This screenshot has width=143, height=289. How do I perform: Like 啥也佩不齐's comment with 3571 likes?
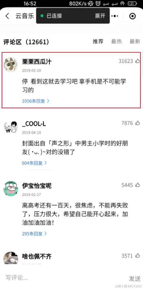pyautogui.click(x=137, y=256)
